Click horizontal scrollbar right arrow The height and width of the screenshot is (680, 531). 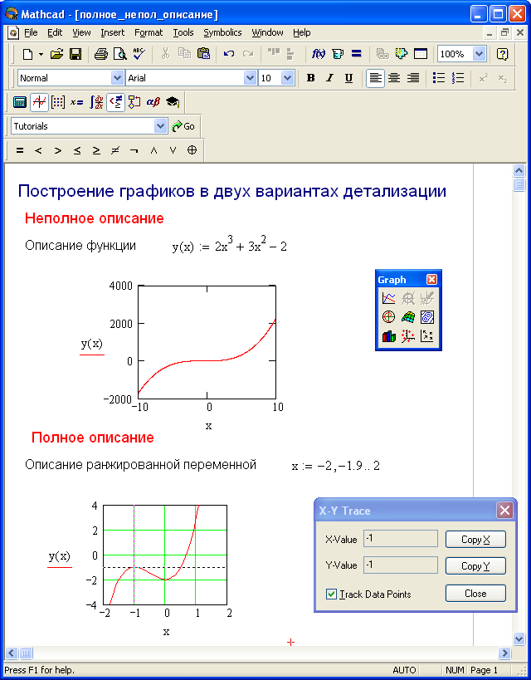click(504, 653)
